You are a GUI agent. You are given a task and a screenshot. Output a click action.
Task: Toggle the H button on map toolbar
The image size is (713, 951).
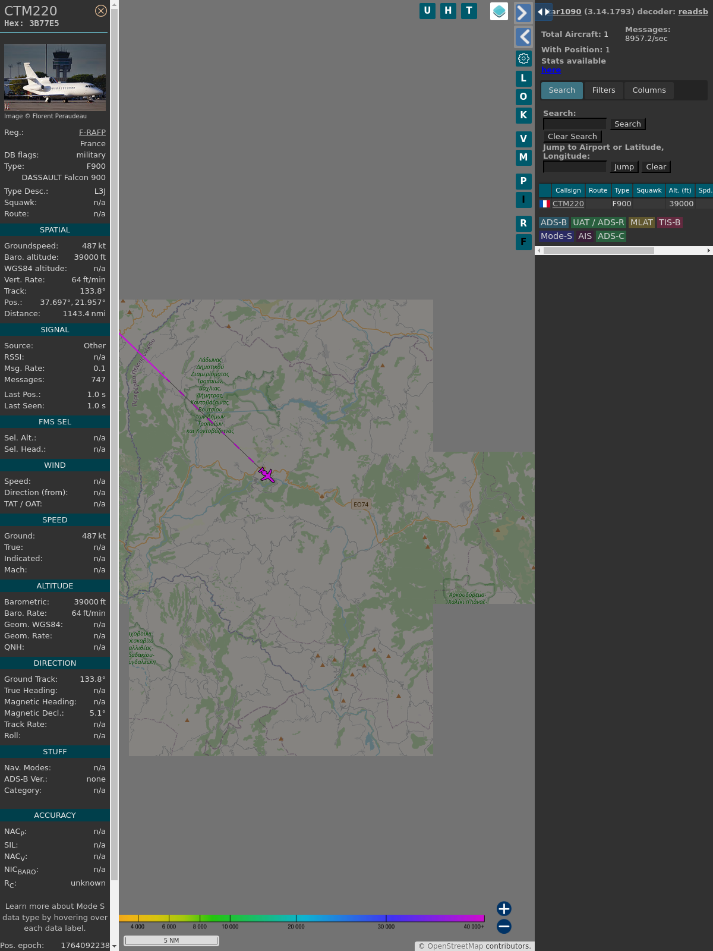(x=448, y=11)
